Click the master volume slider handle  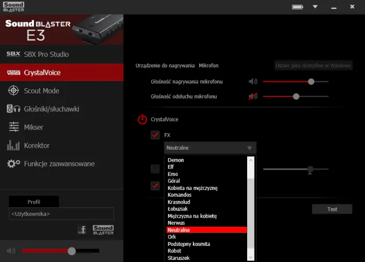tap(72, 251)
